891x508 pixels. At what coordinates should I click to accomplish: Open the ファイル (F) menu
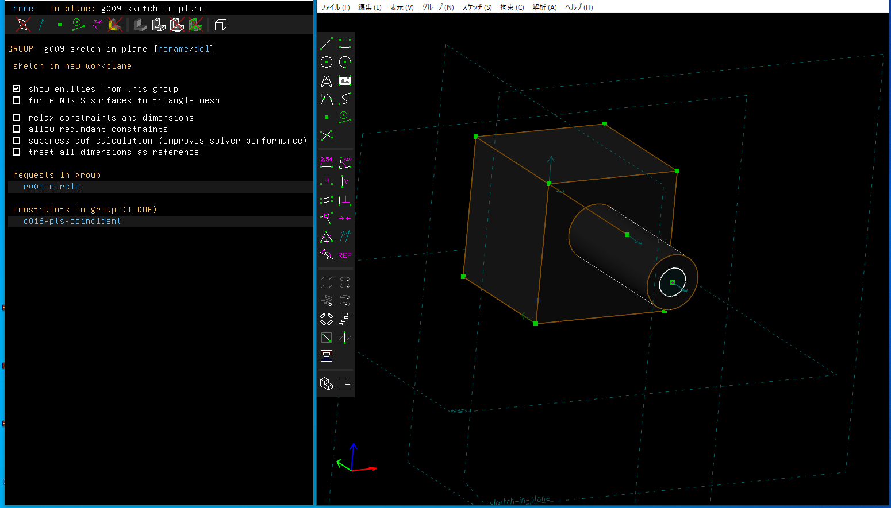point(335,7)
